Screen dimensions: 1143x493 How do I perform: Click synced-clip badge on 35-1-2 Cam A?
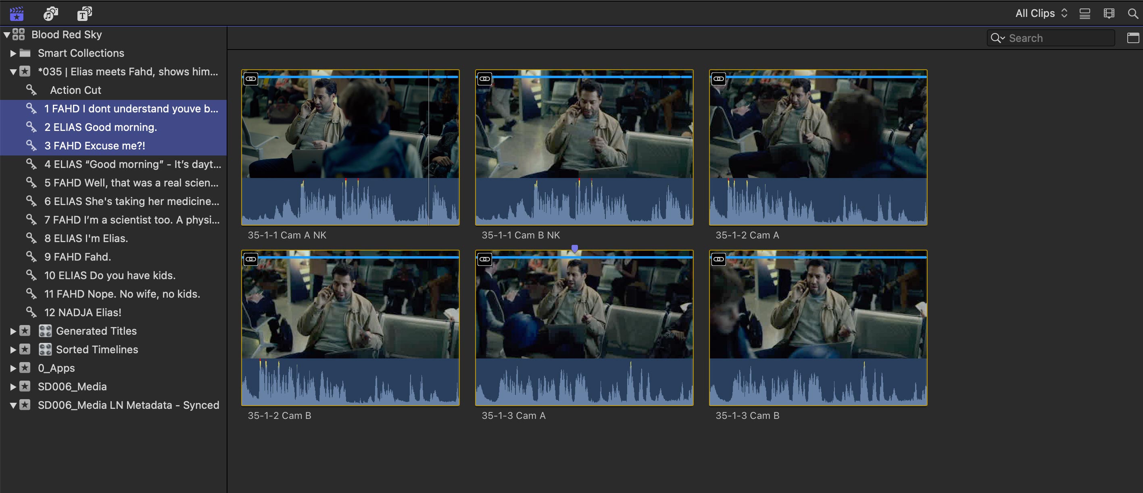pyautogui.click(x=718, y=79)
